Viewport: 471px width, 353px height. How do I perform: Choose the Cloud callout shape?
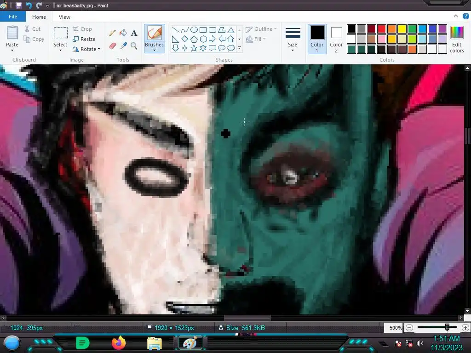[231, 48]
